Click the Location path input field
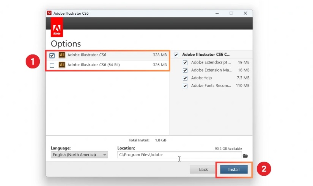 (178, 155)
